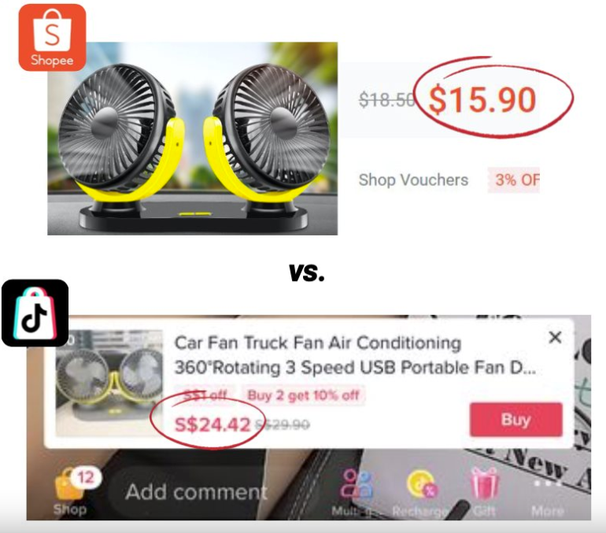The image size is (606, 533).
Task: Click the S$24.42 TikTok price
Action: point(212,425)
